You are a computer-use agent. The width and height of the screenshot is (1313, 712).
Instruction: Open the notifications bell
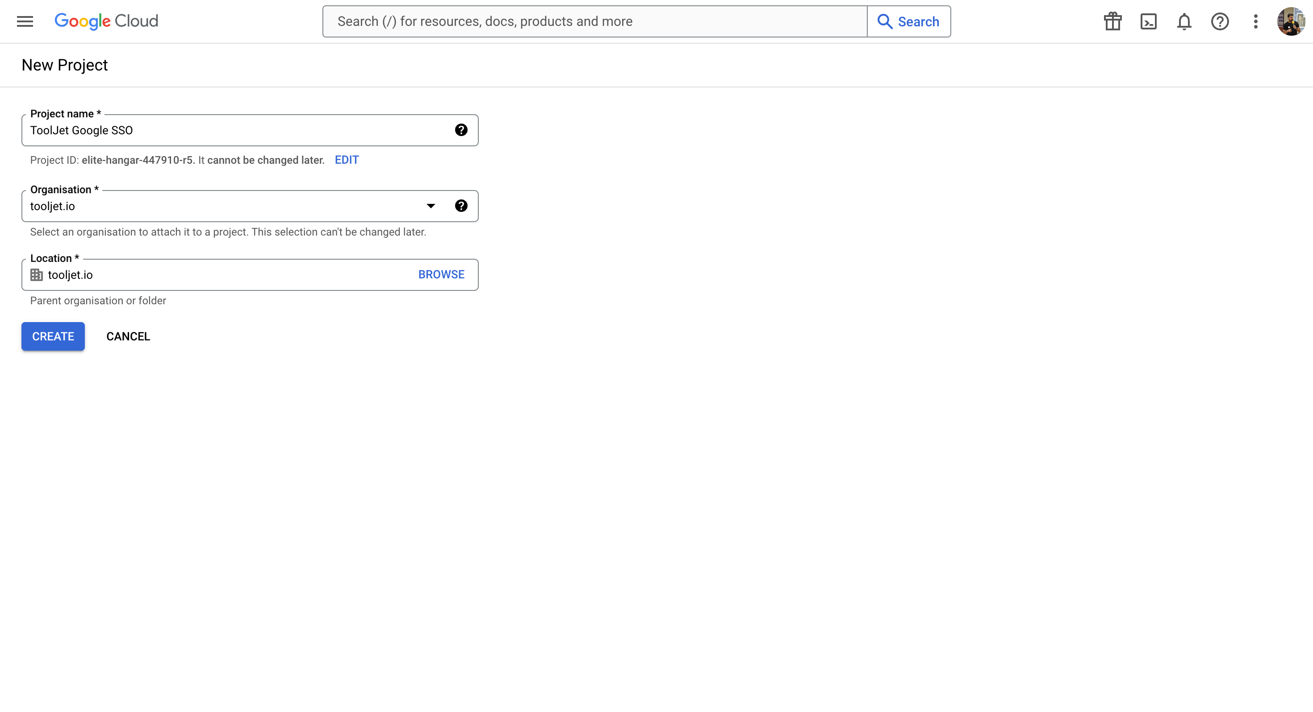point(1183,21)
